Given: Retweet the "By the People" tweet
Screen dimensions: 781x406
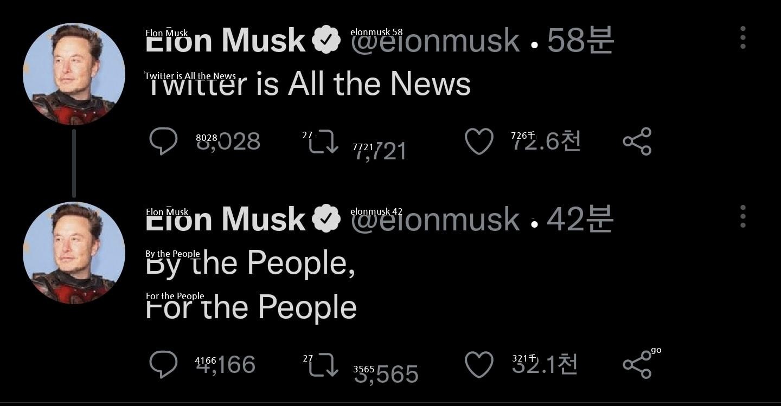Looking at the screenshot, I should pos(324,365).
